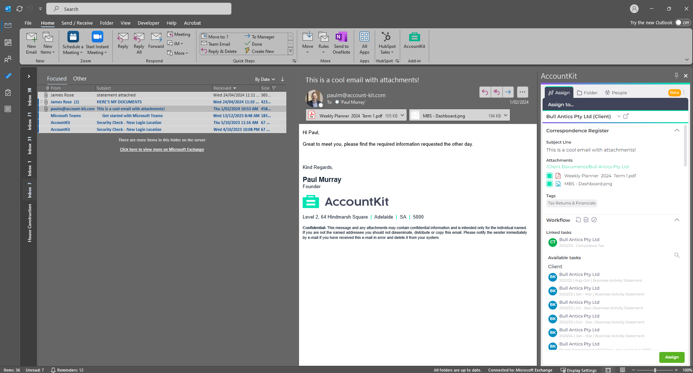
Task: Open the Schedule a Meeting Zoom button
Action: tap(73, 43)
